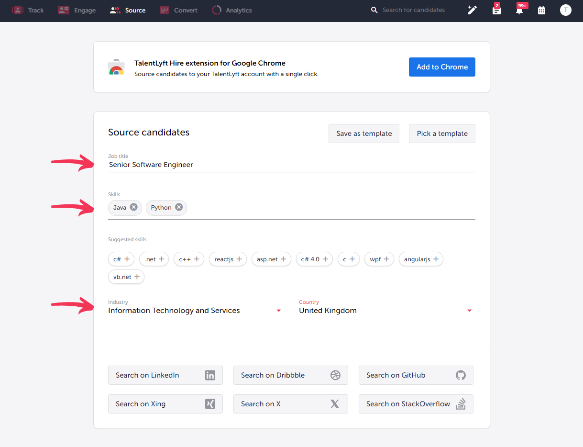Open candidate search with the magnifying glass icon
This screenshot has width=583, height=447.
374,10
